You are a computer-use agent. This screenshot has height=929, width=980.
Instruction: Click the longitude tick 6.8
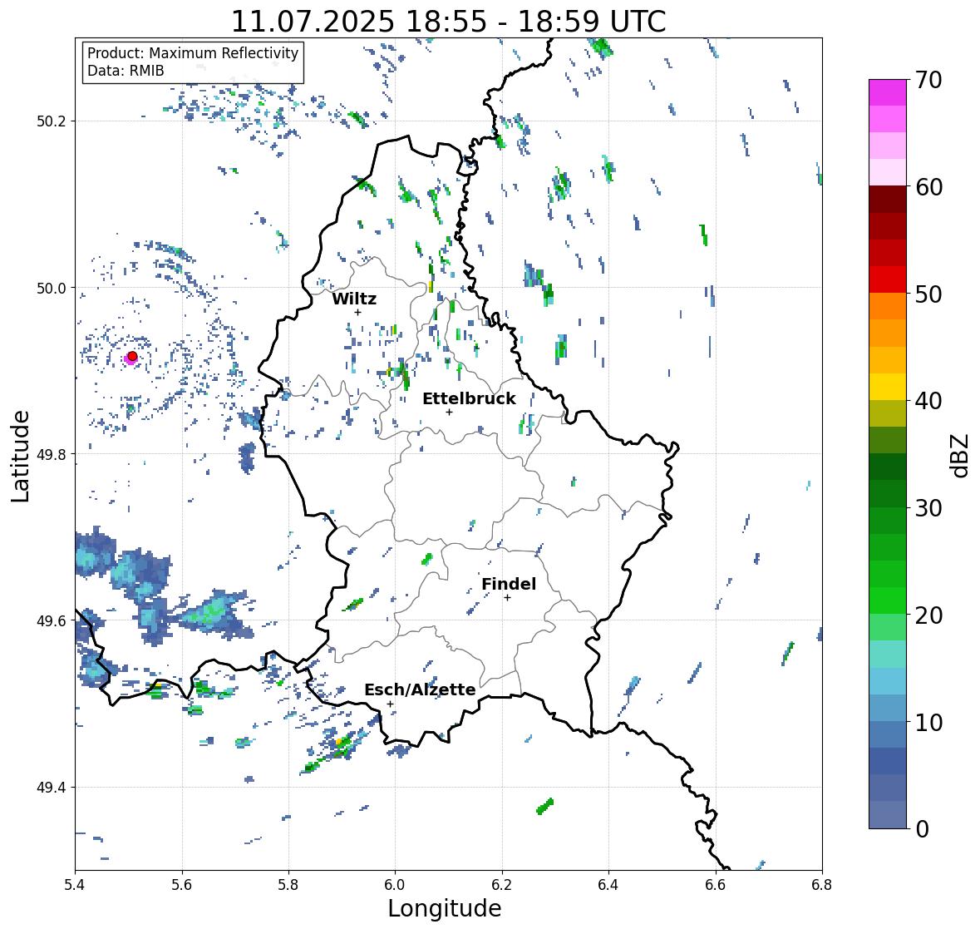tap(822, 884)
